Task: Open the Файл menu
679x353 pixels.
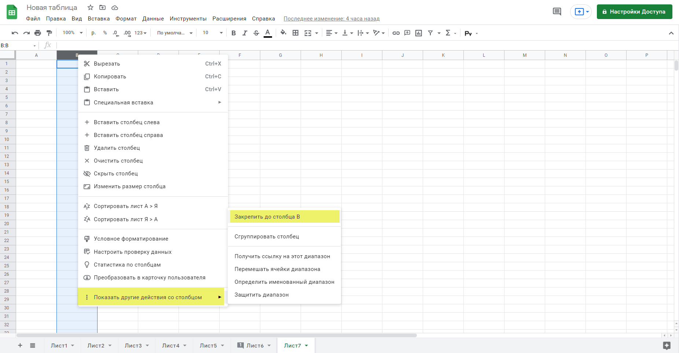Action: point(33,19)
